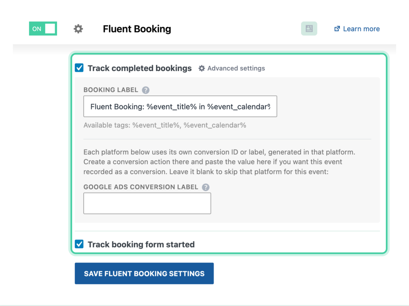Click the 'BOOKING LABEL' field caption
The image size is (409, 306).
[111, 90]
